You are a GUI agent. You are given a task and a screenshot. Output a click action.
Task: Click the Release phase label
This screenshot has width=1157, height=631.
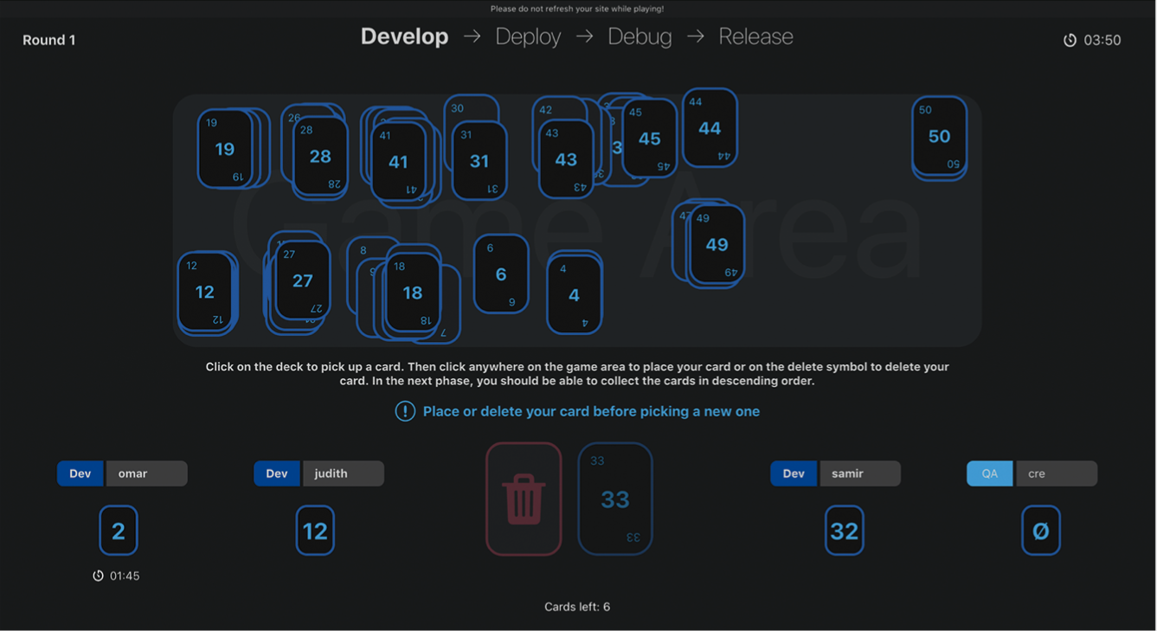pos(755,36)
